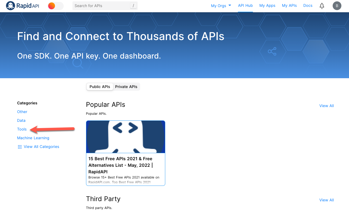
Task: Click the View All Categories link
Action: [x=41, y=147]
